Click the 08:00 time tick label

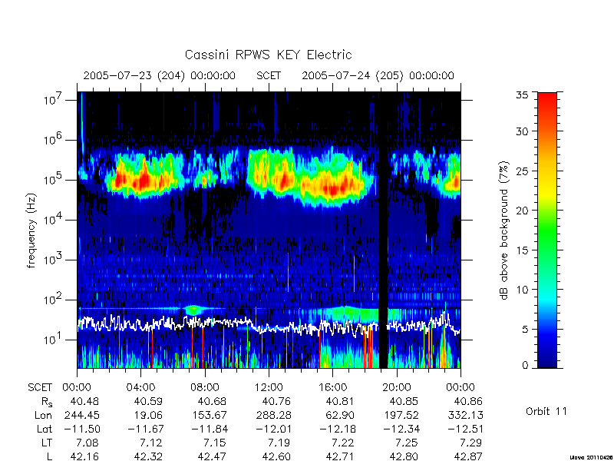click(205, 387)
